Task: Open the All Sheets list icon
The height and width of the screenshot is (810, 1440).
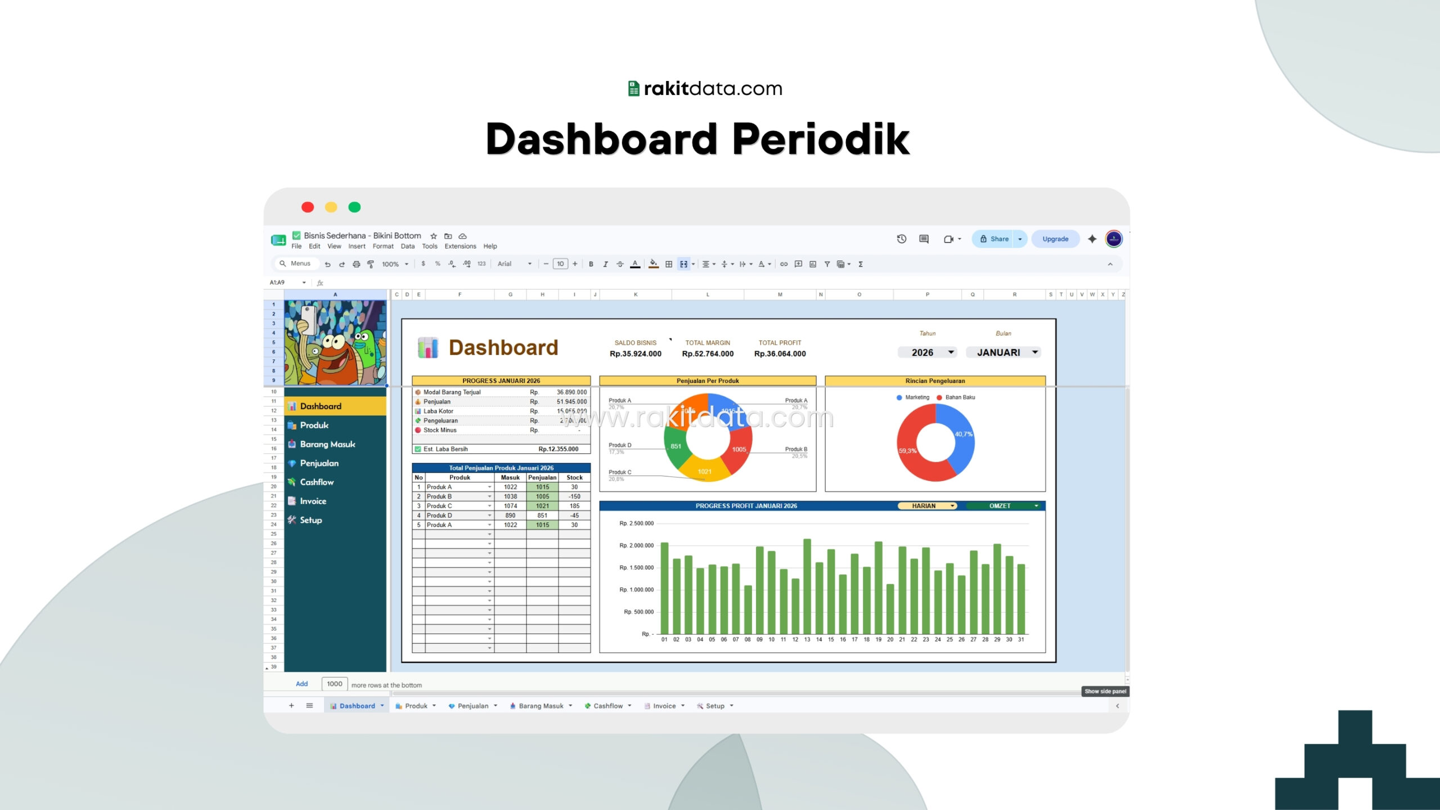Action: [309, 705]
